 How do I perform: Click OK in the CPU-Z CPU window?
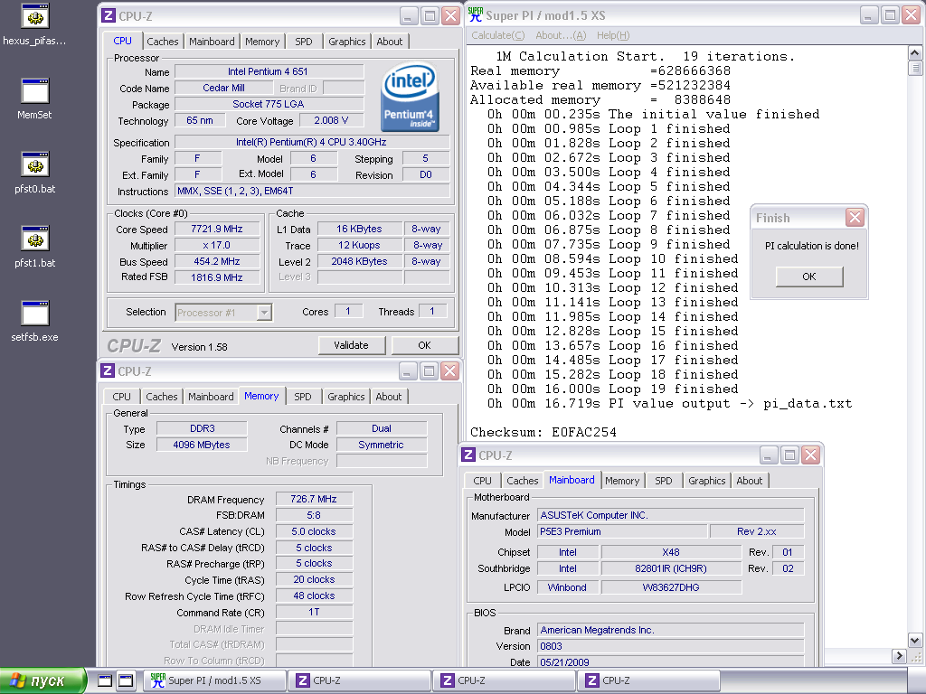tap(425, 345)
